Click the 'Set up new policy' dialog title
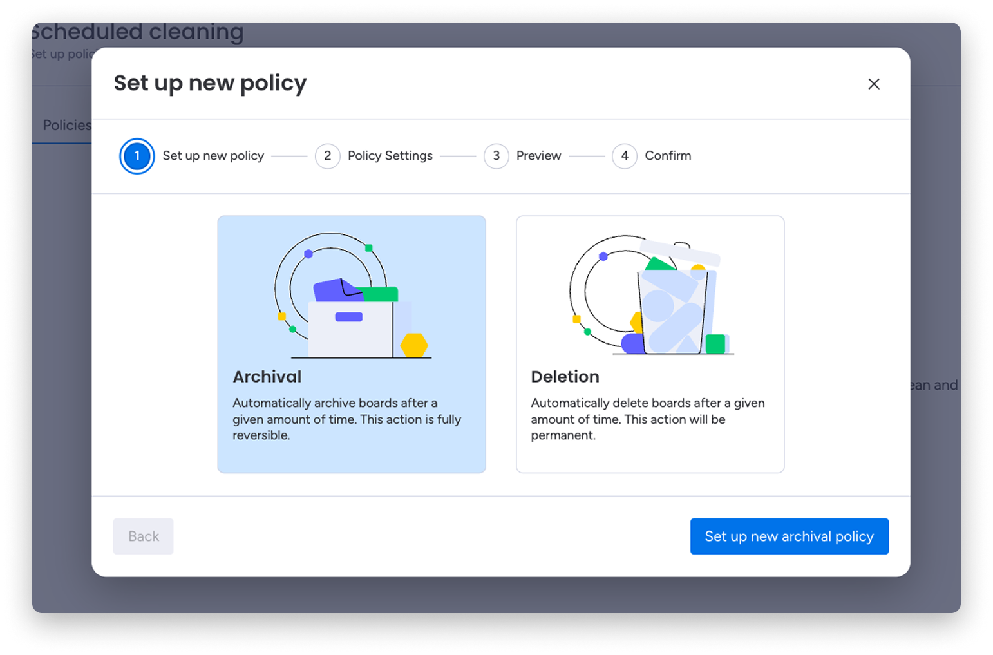The image size is (993, 655). tap(210, 83)
